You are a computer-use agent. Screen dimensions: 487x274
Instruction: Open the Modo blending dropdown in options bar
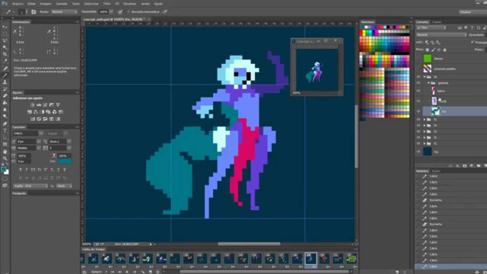click(64, 12)
